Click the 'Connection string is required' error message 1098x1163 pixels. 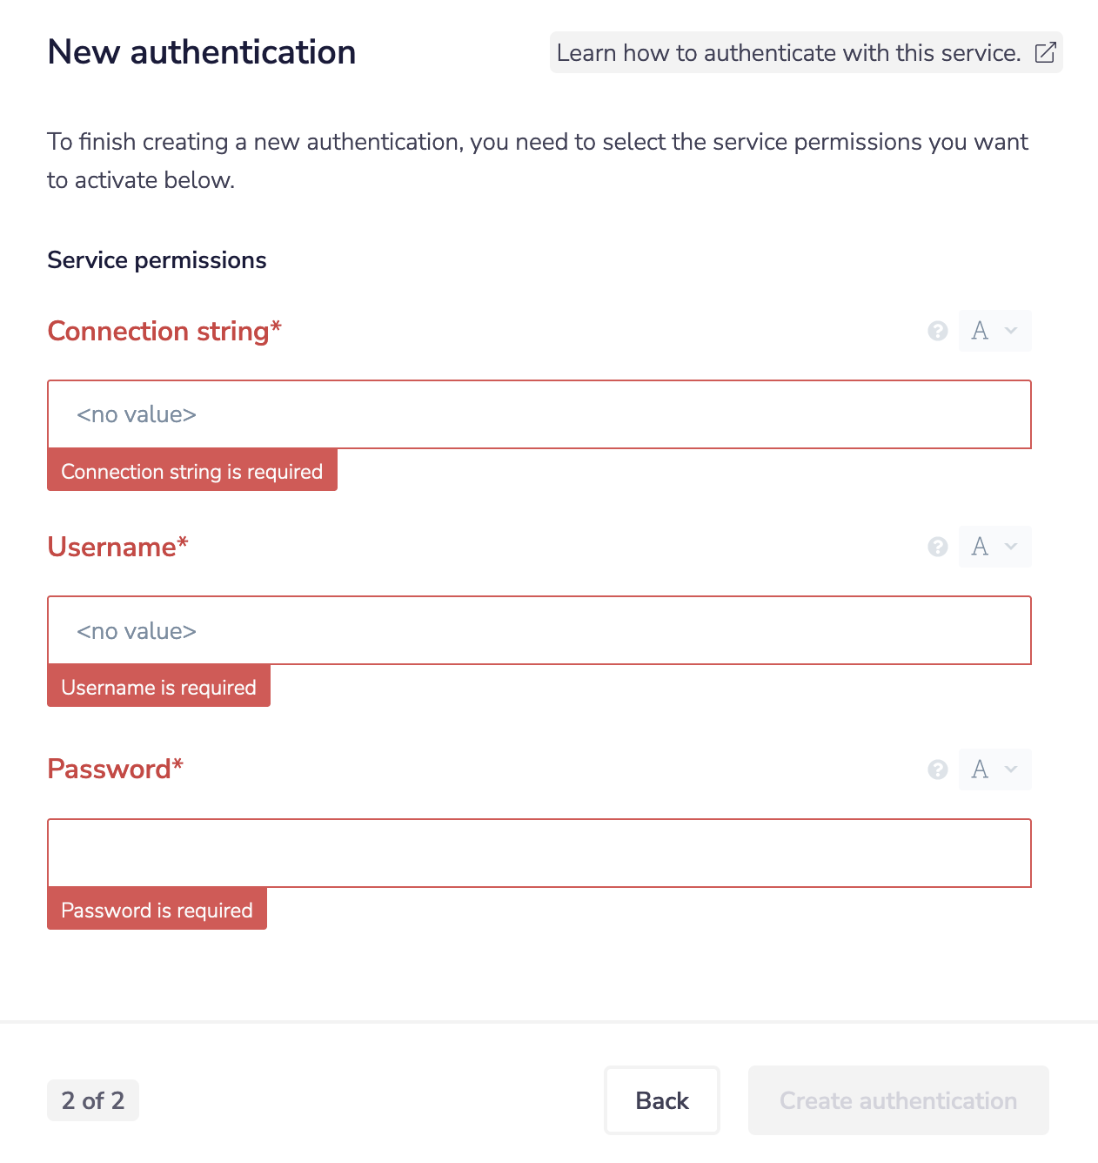tap(191, 471)
